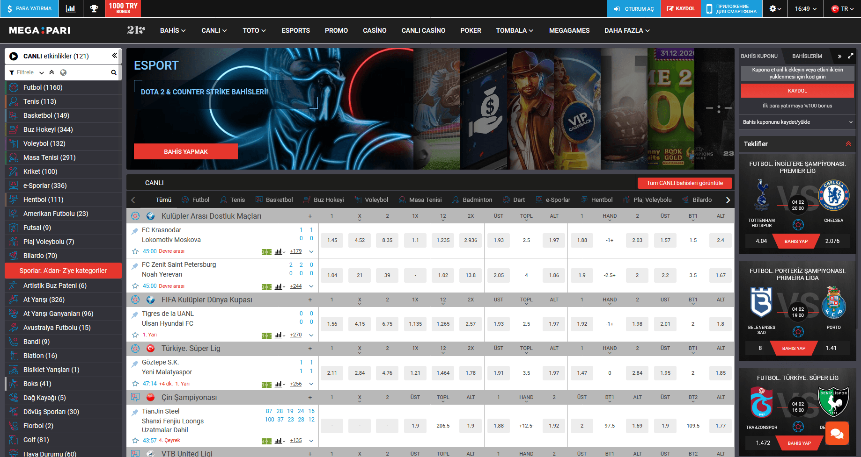Select odds 1.45 for FC Krasnodar win

[332, 240]
